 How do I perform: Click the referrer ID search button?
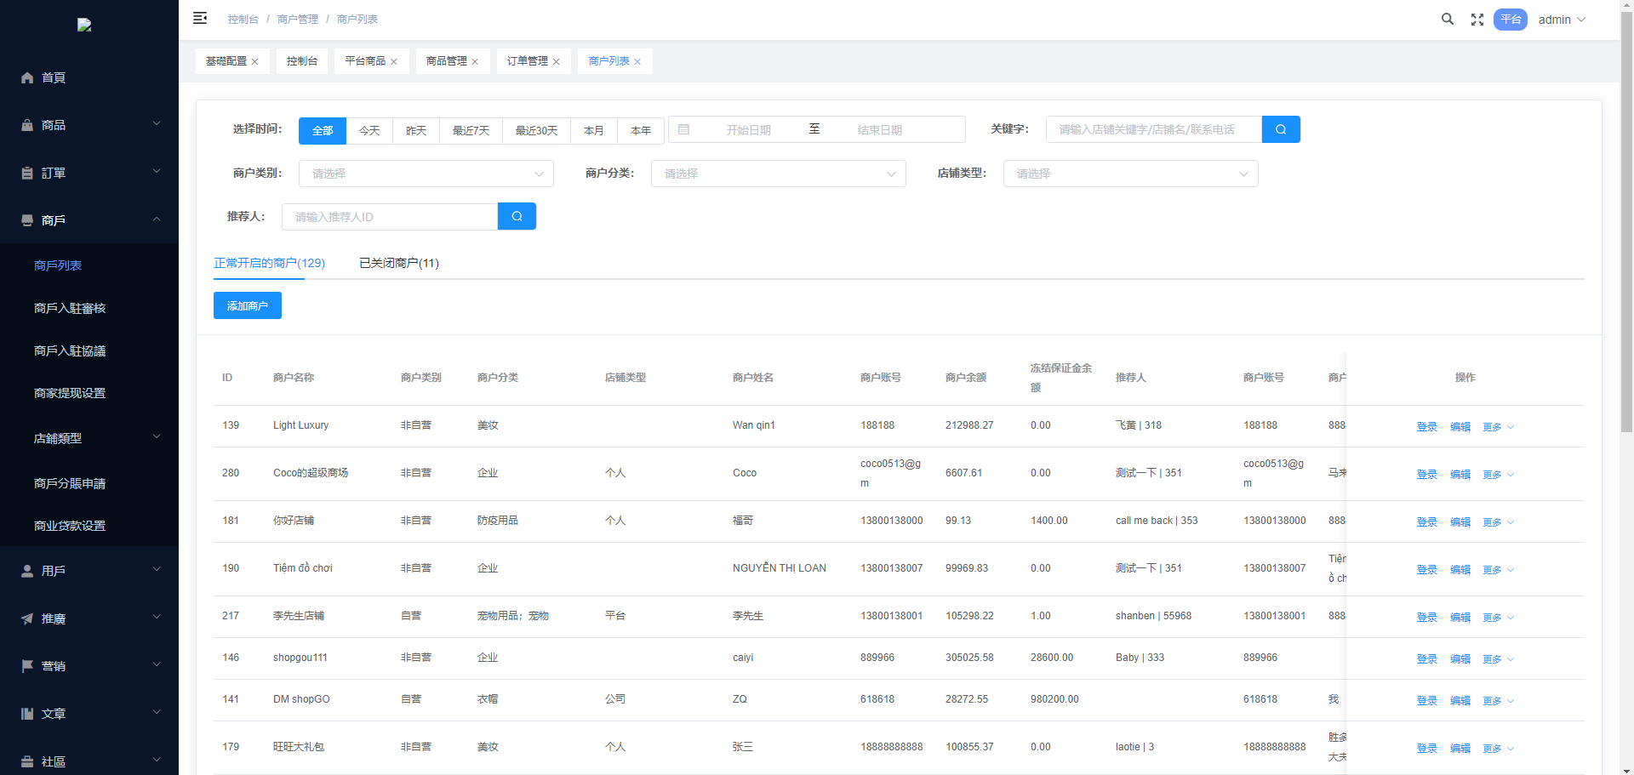(x=517, y=216)
